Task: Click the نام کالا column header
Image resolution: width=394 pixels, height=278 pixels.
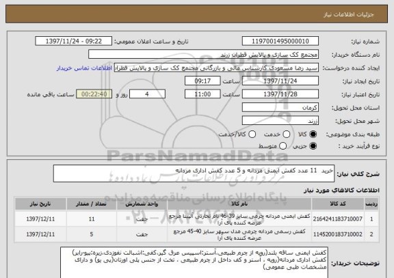Action: click(x=239, y=204)
